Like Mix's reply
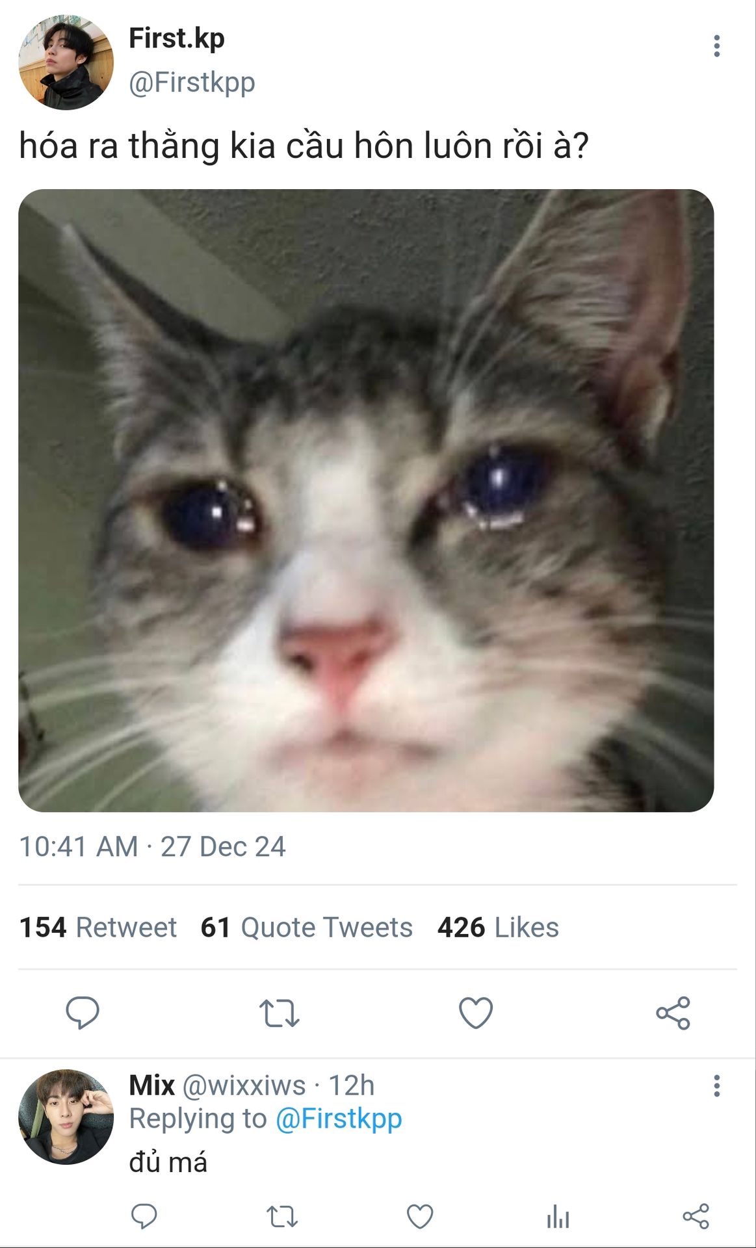This screenshot has height=1248, width=756. point(420,1215)
